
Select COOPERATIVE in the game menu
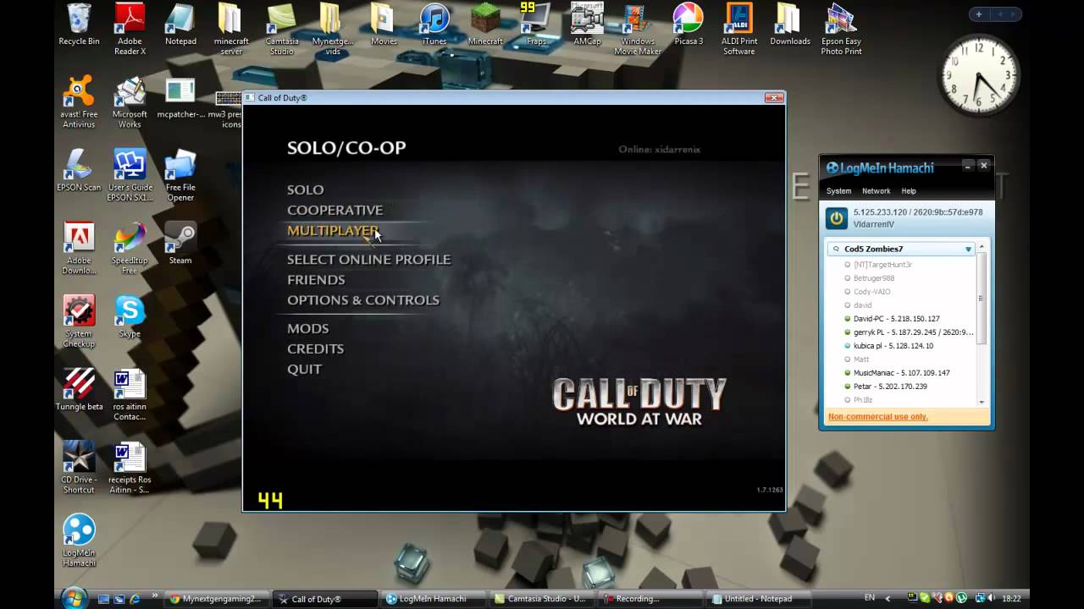click(335, 211)
